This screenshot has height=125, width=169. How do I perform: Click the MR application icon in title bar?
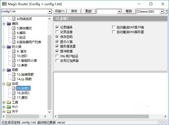[x=4, y=4]
